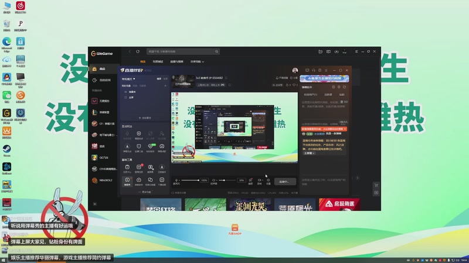Expand the 分类导航 dropdown
The image size is (469, 263).
click(197, 62)
